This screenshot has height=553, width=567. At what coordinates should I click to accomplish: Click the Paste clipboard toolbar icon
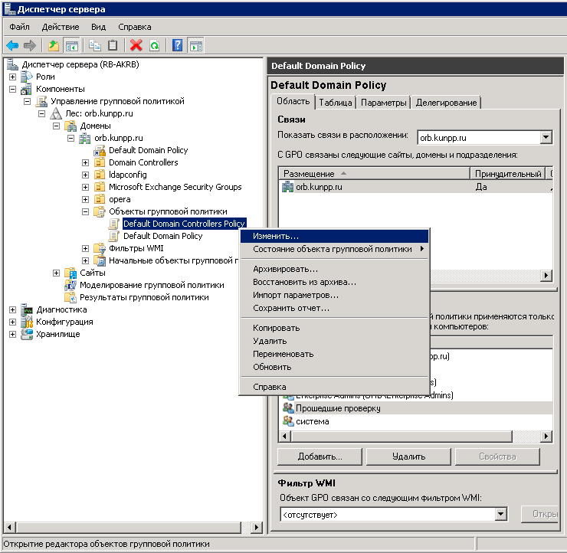(113, 46)
